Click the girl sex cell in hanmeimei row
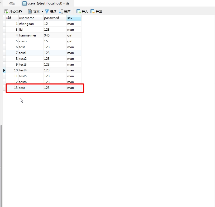215x207 pixels. (74, 35)
